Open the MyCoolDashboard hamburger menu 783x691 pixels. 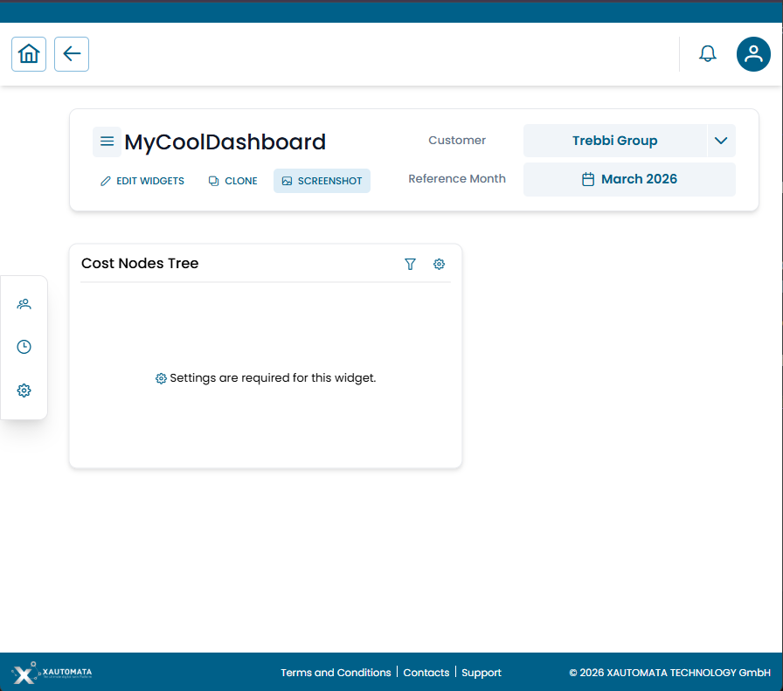pyautogui.click(x=107, y=141)
